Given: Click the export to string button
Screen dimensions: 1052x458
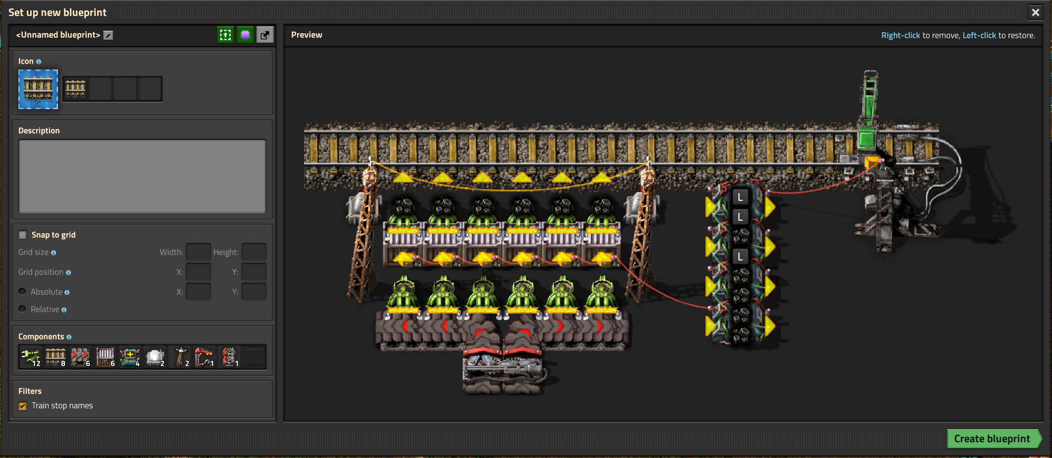Looking at the screenshot, I should point(265,35).
